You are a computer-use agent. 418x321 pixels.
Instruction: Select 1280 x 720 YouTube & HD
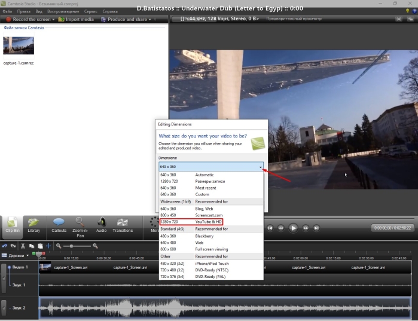(x=211, y=222)
